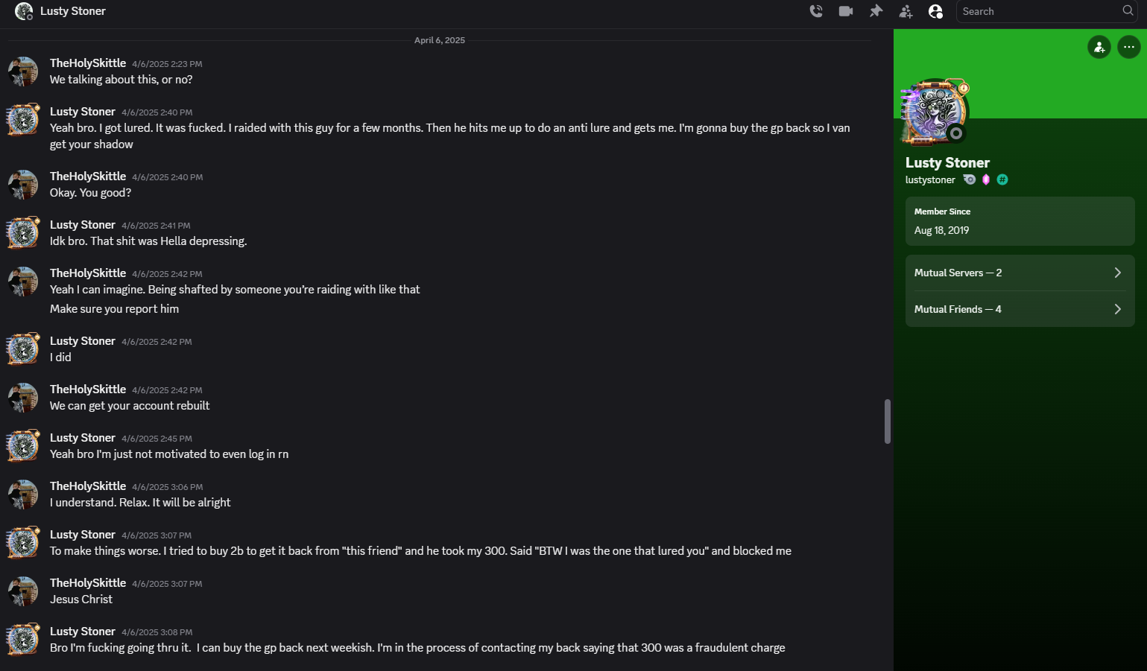
Task: Expand Mutual Friends list chevron
Action: pos(1118,309)
